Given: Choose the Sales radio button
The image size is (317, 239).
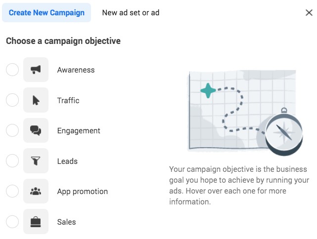Looking at the screenshot, I should point(12,222).
